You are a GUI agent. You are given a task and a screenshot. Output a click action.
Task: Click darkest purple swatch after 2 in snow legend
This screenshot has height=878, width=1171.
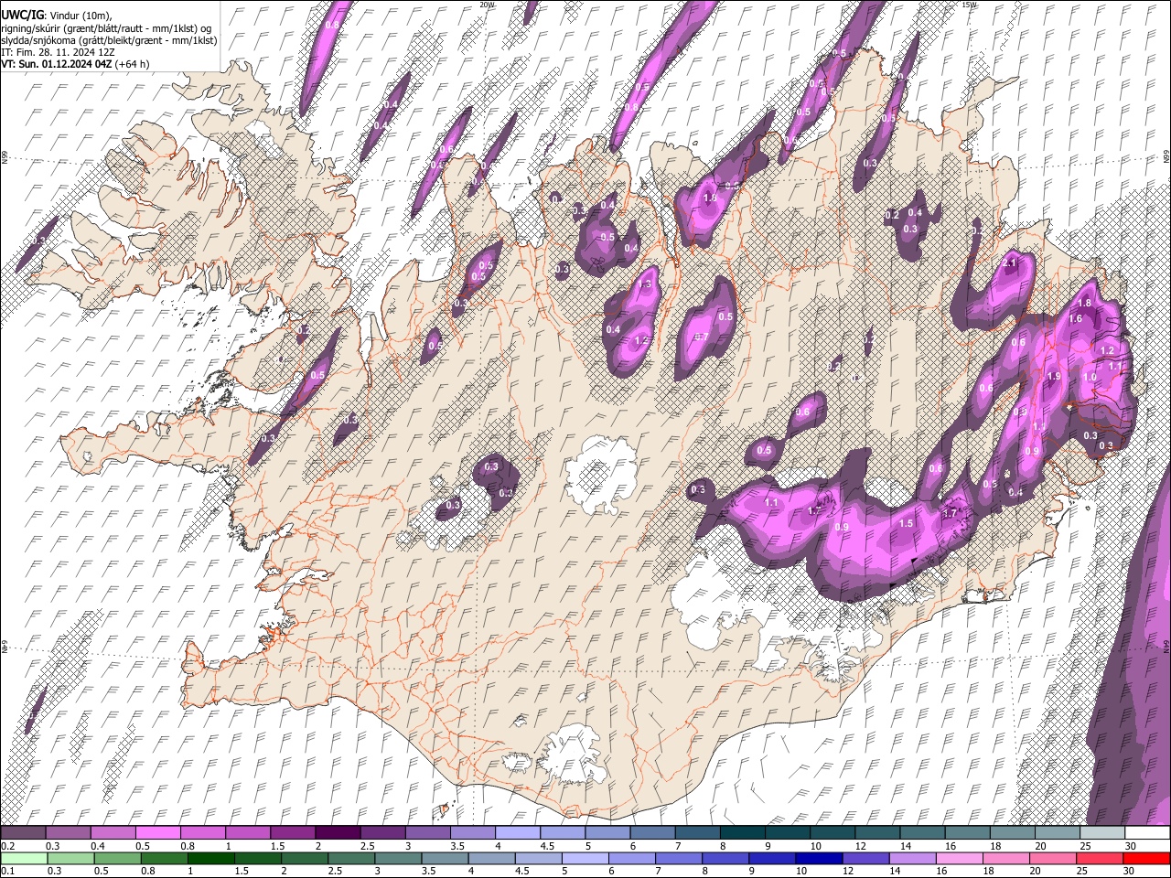[338, 832]
